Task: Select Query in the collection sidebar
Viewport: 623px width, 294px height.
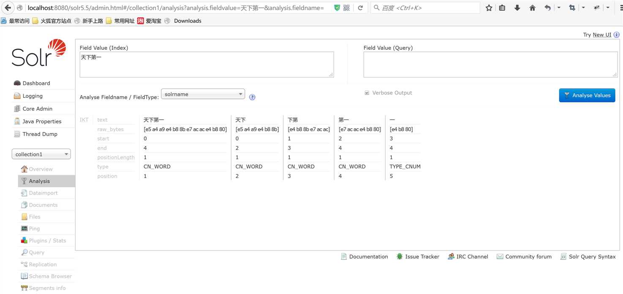Action: pyautogui.click(x=36, y=253)
